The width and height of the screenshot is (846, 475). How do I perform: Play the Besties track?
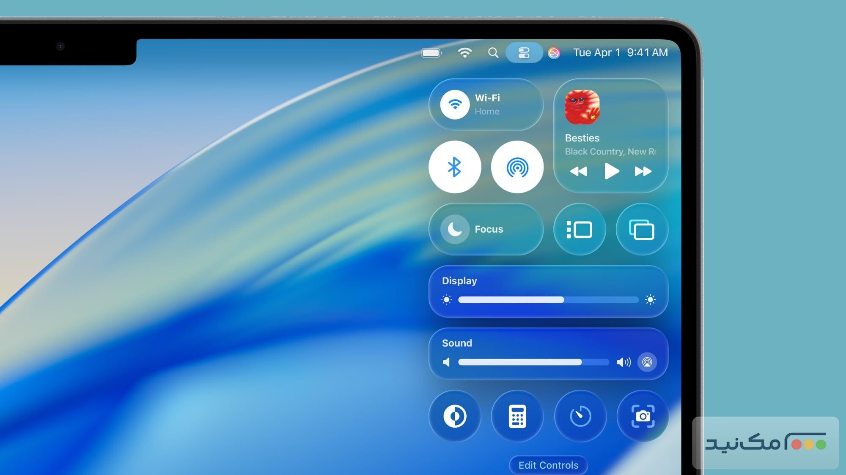(611, 171)
